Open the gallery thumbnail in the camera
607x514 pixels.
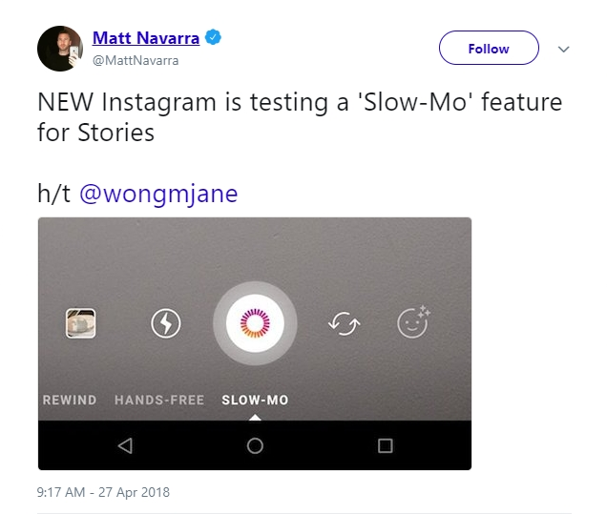click(80, 323)
